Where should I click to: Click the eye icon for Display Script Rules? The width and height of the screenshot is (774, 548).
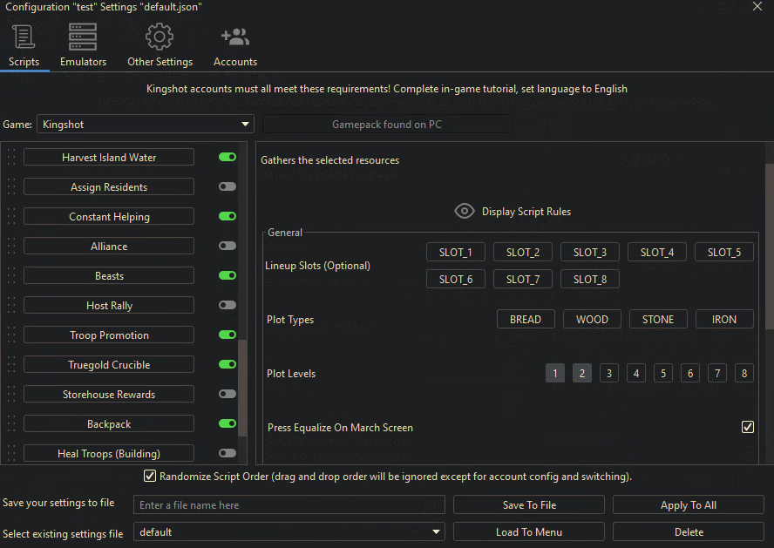[x=465, y=212]
